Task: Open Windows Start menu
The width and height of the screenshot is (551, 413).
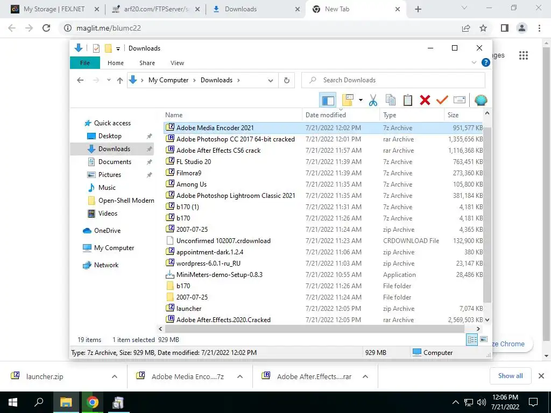Action: click(13, 402)
